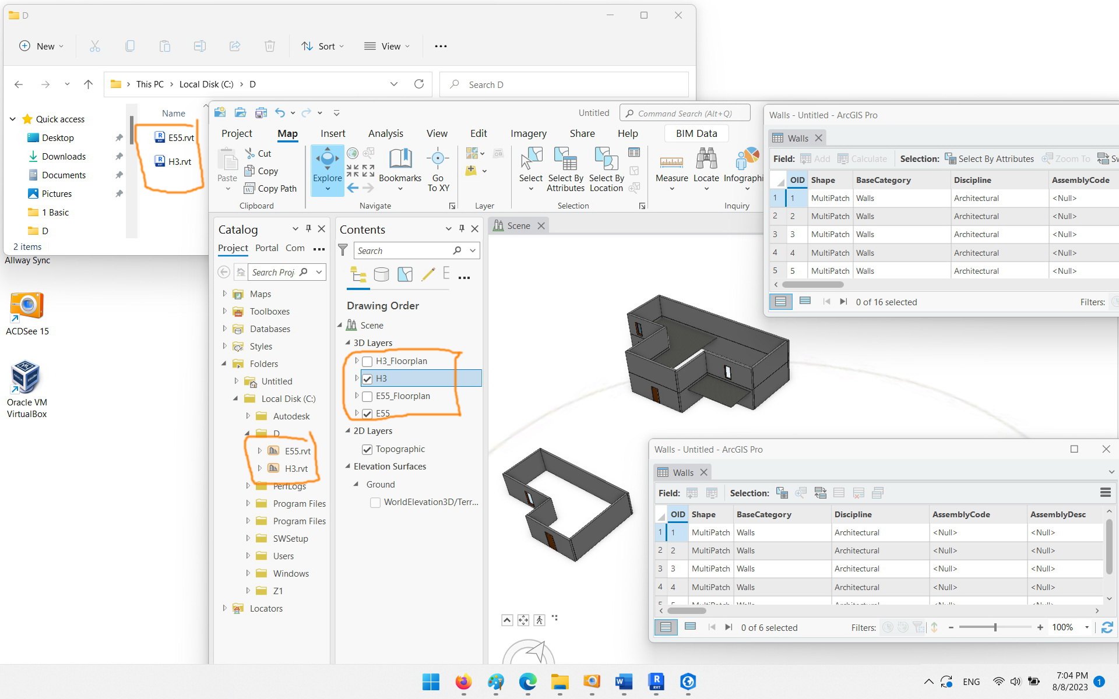Open the Locate tool
Screen dimensions: 1119x699
706,169
